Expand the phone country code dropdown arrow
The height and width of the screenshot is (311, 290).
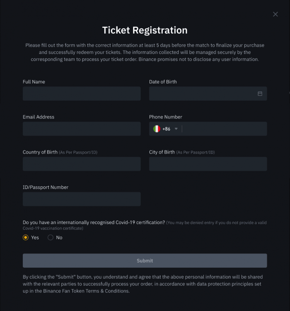click(x=176, y=129)
